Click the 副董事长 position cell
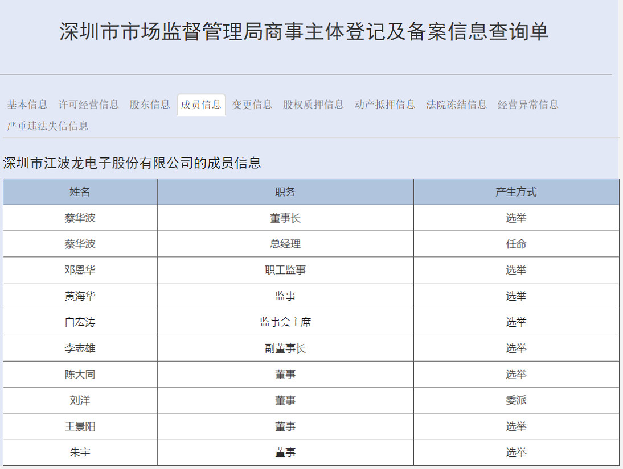Screen dimensions: 623x469 pos(285,348)
